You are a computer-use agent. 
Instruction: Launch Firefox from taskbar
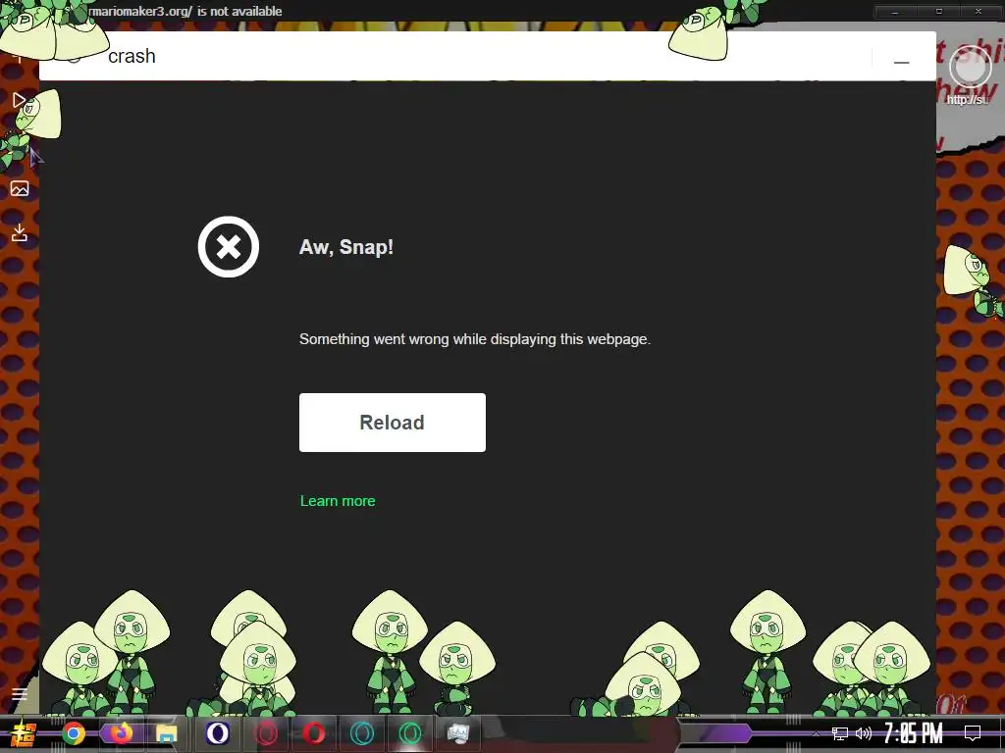[x=121, y=733]
